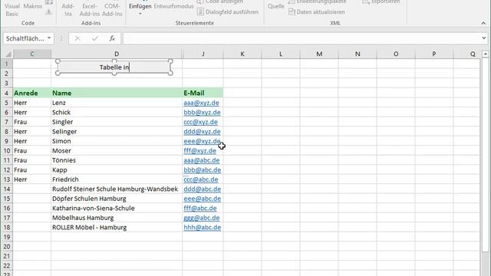Confirm entry with checkmark icon
This screenshot has height=276, width=491.
95,38
